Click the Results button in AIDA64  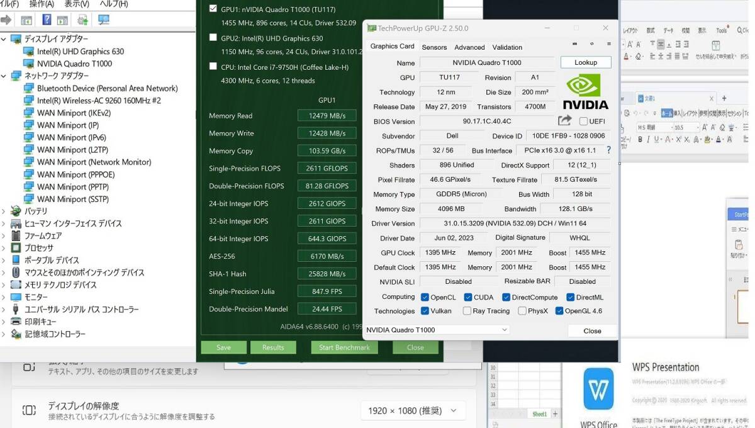pos(273,347)
